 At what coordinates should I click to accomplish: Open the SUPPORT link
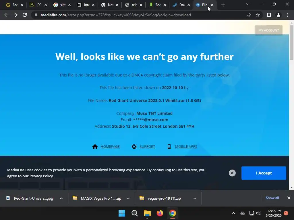tap(147, 146)
